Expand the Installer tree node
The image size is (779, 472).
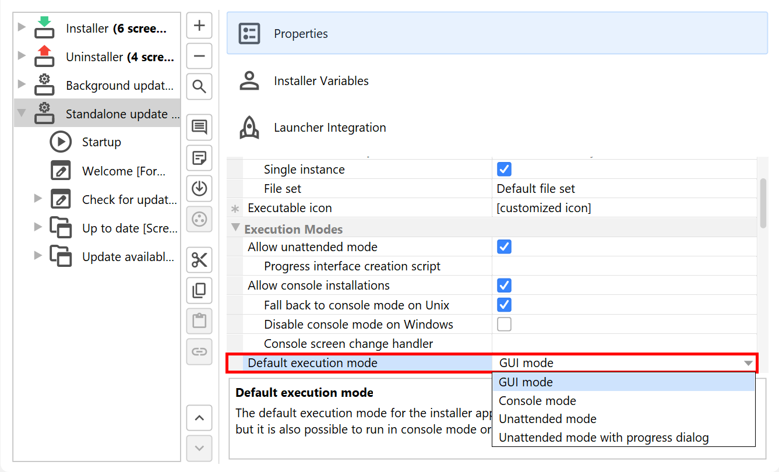coord(22,27)
